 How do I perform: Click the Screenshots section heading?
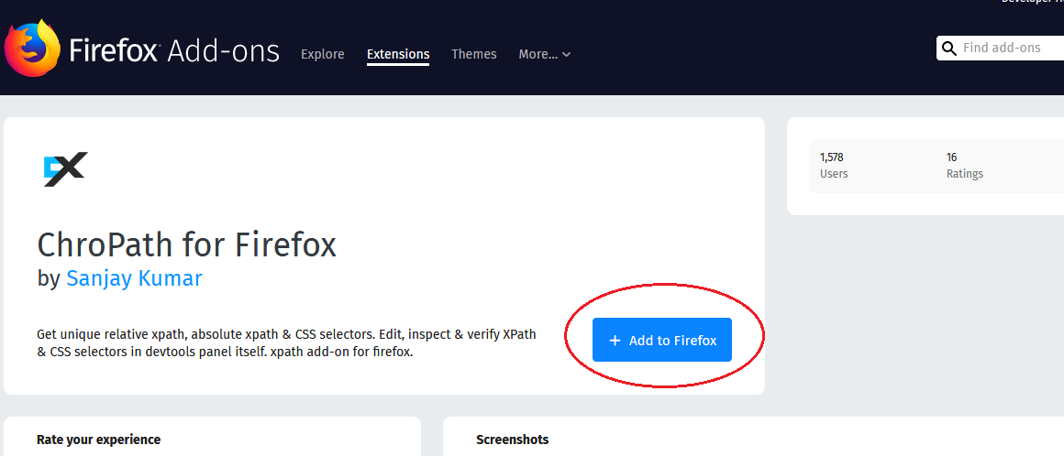point(513,440)
